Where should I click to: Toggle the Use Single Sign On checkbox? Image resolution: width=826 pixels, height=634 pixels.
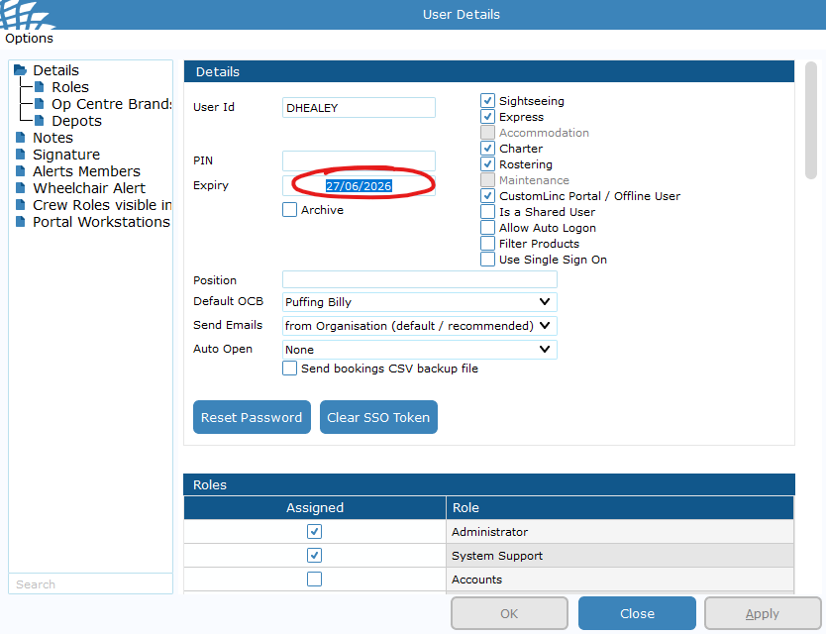tap(487, 260)
